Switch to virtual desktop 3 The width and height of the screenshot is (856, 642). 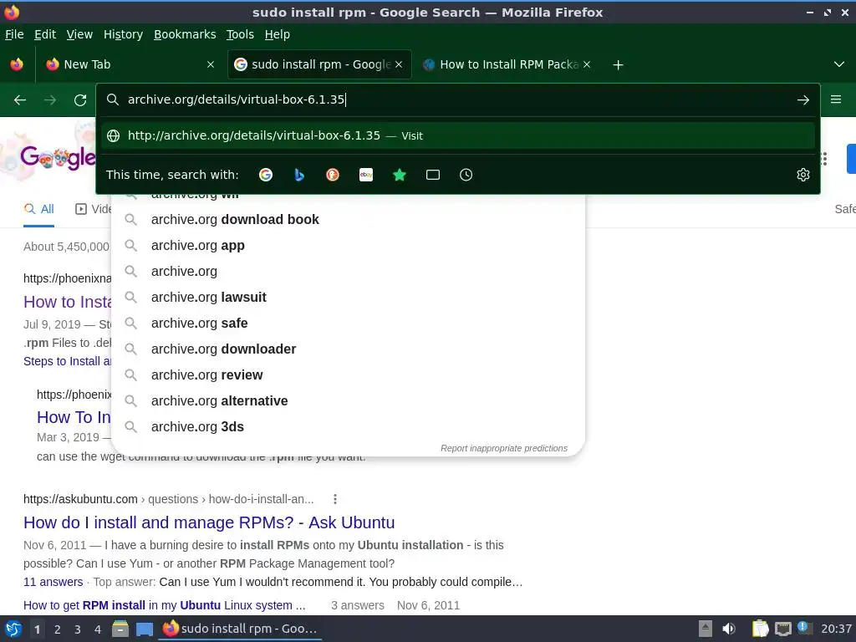click(78, 629)
